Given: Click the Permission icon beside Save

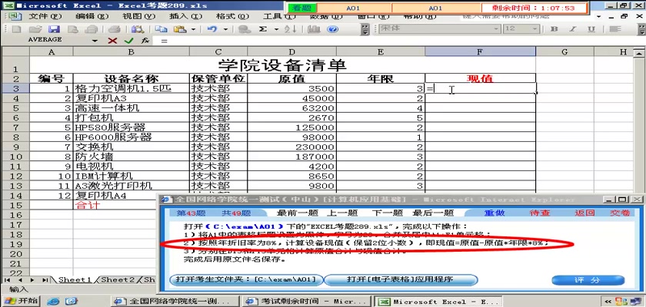Looking at the screenshot, I should [x=73, y=29].
